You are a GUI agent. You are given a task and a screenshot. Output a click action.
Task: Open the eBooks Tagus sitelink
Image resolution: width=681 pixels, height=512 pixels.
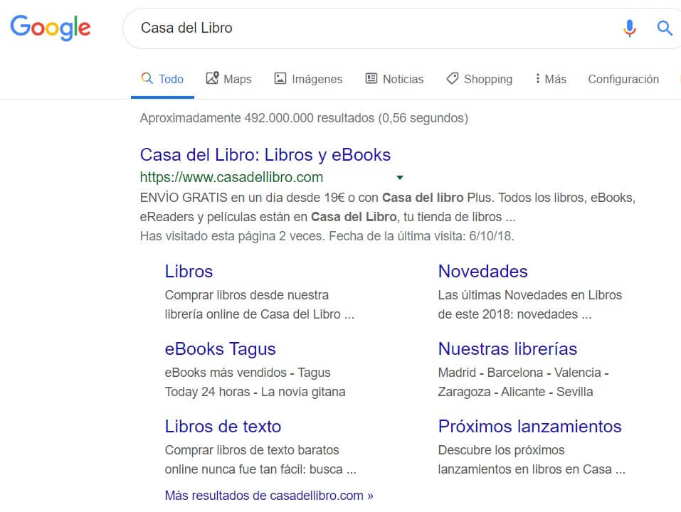[x=220, y=349]
